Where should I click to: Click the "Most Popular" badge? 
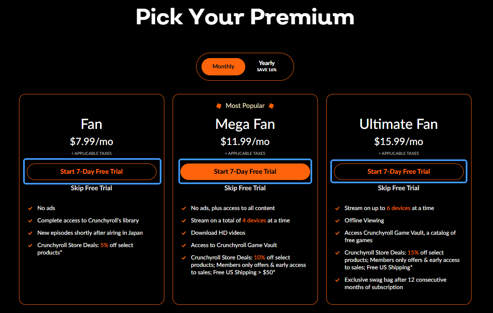245,105
